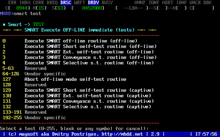
Task: Click the TONF error flag
Action: (154, 3)
